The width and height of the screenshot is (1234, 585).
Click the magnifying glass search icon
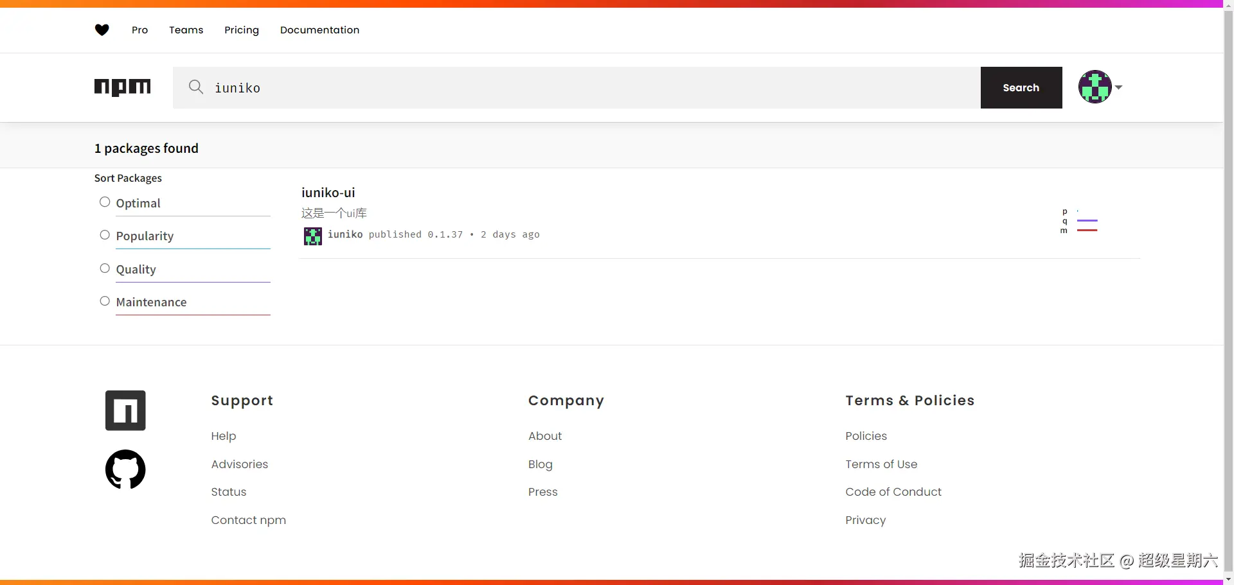(196, 87)
